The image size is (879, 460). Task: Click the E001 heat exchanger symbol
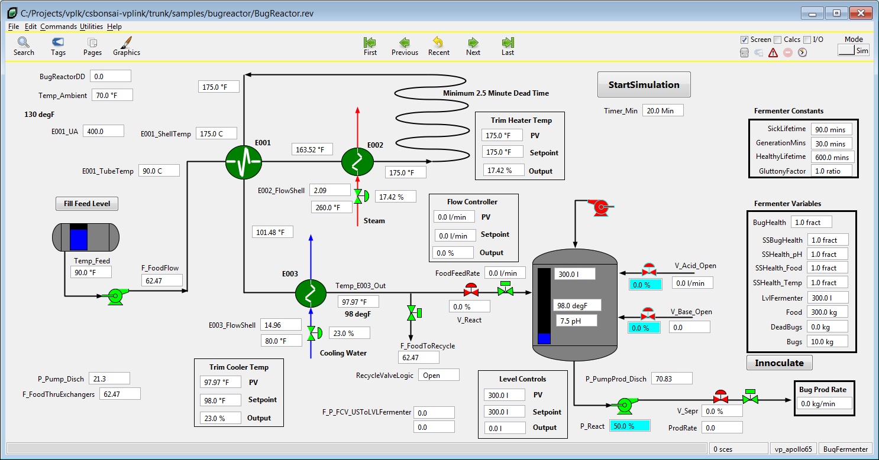[x=243, y=161]
